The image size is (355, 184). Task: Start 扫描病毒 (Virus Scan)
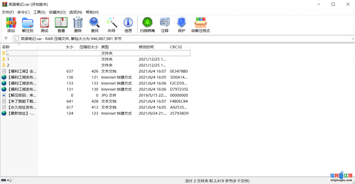coord(147,25)
